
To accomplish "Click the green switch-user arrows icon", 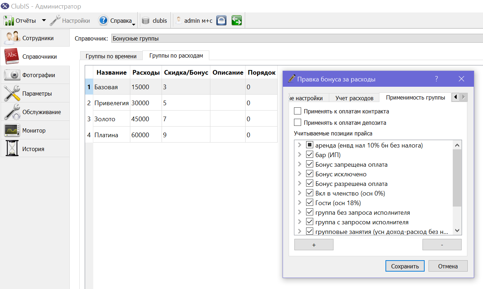I will 236,21.
